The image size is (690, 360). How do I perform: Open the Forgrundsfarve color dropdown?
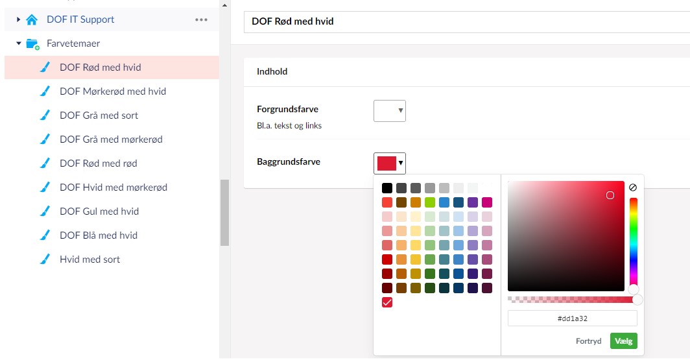pos(390,111)
